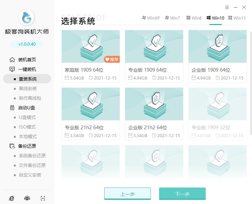This screenshot has height=204, width=252.
Task: Click the 极客狗装机大师 title text
Action: pos(27,32)
